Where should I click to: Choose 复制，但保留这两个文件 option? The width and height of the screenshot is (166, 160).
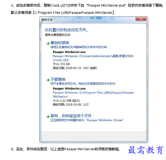pyautogui.click(x=71, y=116)
